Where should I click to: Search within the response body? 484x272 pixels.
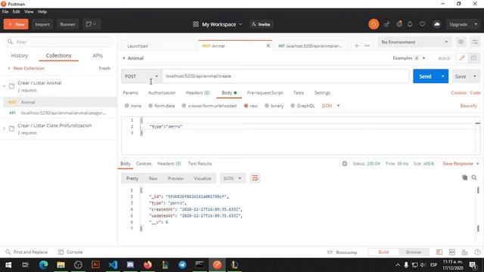coord(474,178)
